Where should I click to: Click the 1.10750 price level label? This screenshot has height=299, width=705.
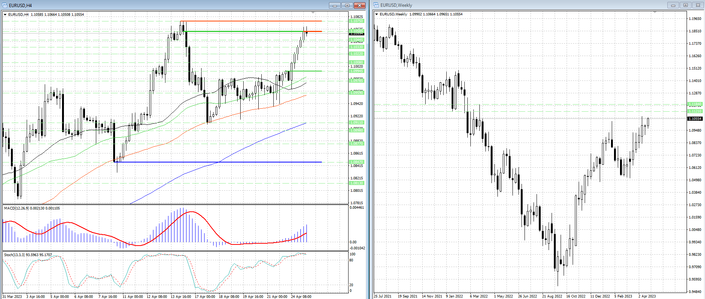(x=356, y=21)
